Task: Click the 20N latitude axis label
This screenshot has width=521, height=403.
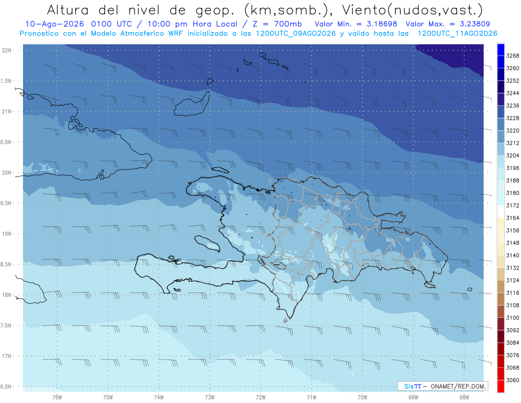Action: click(x=6, y=173)
